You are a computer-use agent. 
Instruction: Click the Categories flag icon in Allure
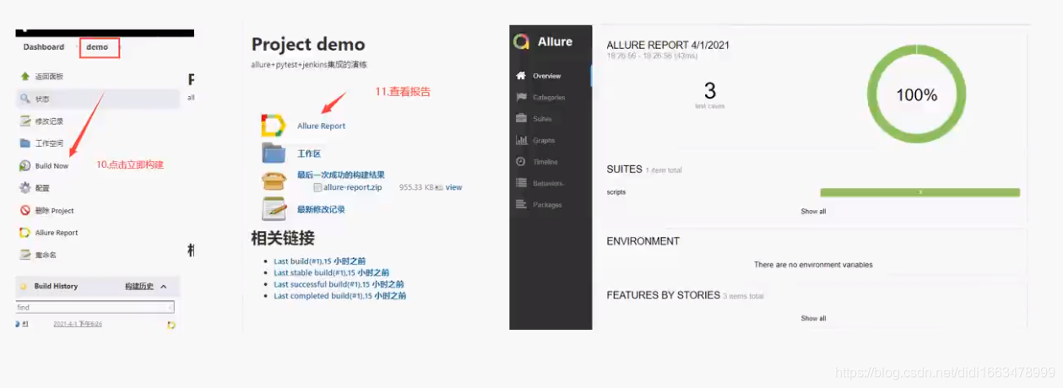point(522,97)
